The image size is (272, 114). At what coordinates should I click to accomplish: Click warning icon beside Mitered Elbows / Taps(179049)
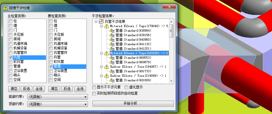(x=107, y=26)
